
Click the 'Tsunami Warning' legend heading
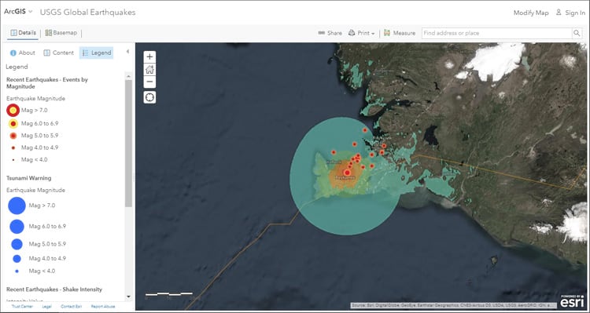coord(28,178)
